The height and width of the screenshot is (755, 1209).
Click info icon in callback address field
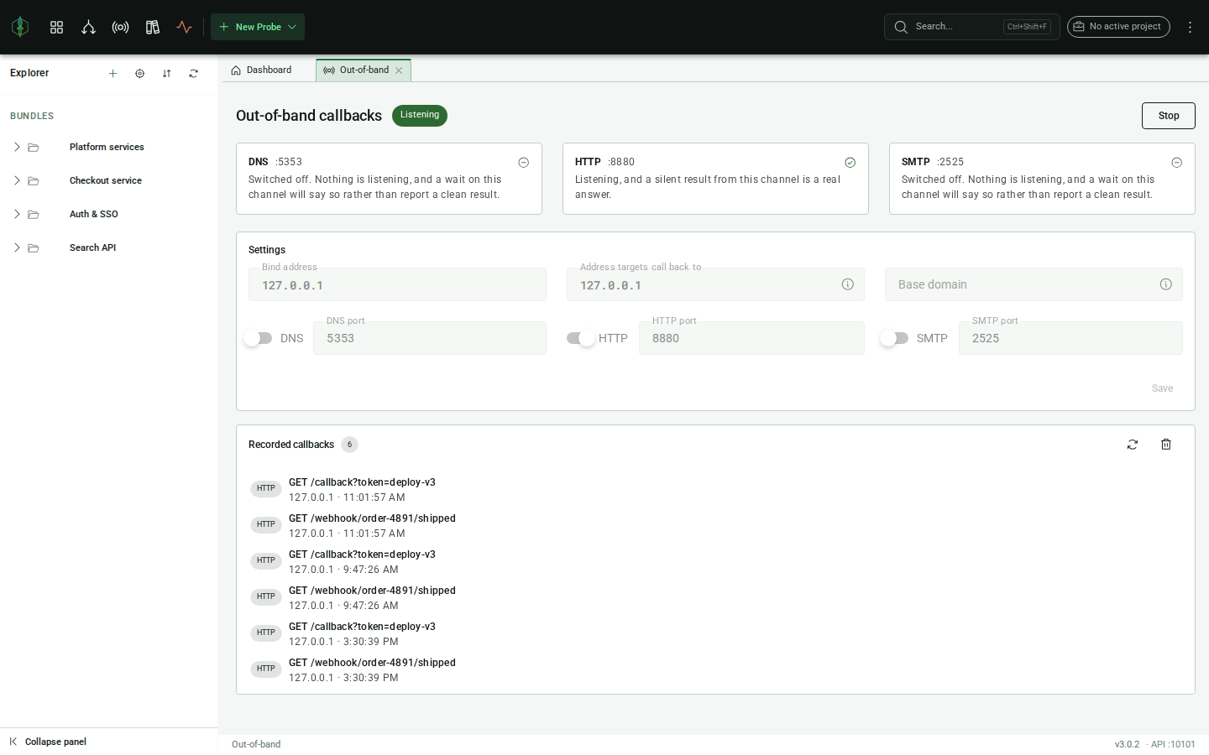pos(847,284)
